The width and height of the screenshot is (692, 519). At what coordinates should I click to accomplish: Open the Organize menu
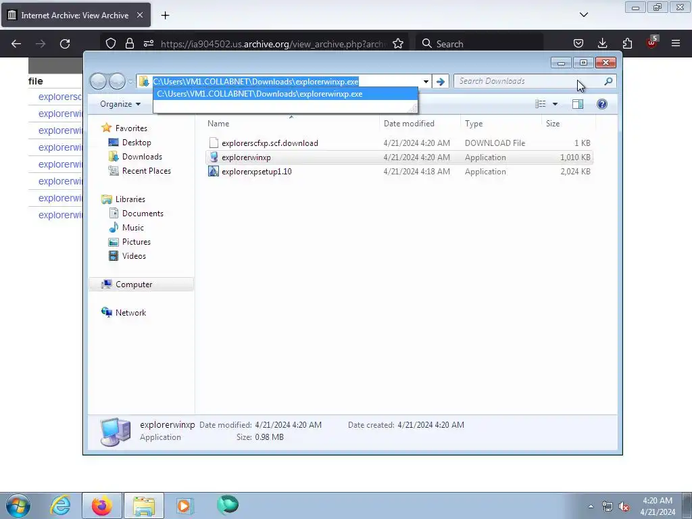click(120, 104)
